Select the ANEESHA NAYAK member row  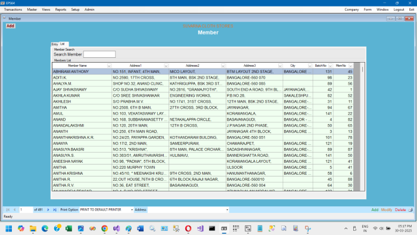tap(203, 161)
